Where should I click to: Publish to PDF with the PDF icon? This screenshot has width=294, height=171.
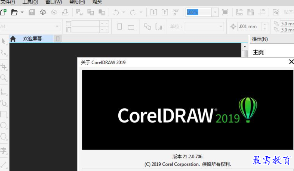[x=176, y=12]
